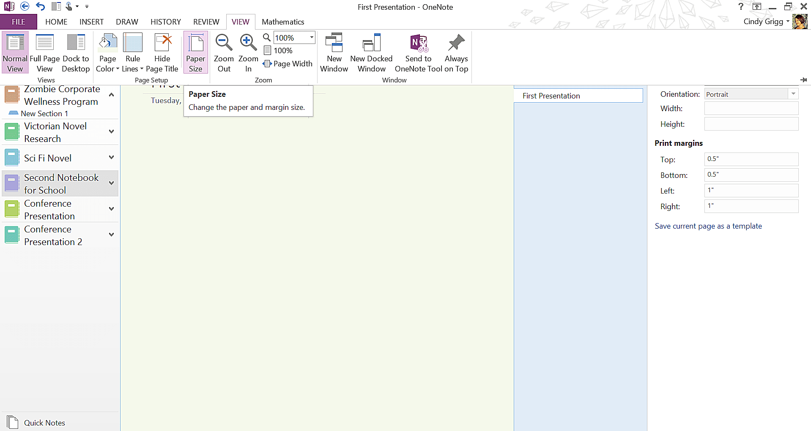Toggle Dock to Desktop in quick access

(x=56, y=6)
